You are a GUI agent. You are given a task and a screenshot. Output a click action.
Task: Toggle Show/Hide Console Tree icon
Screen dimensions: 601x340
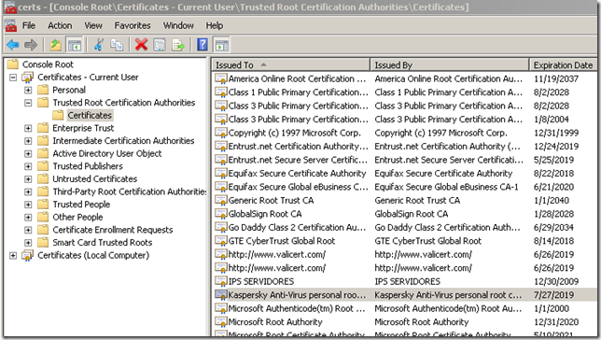coord(75,45)
